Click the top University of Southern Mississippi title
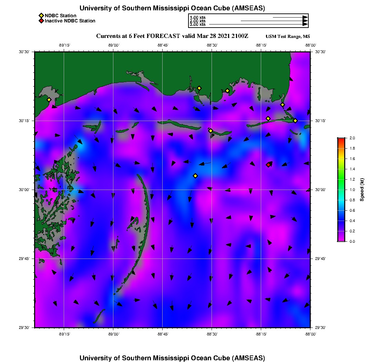This screenshot has height=362, width=379. (x=172, y=8)
